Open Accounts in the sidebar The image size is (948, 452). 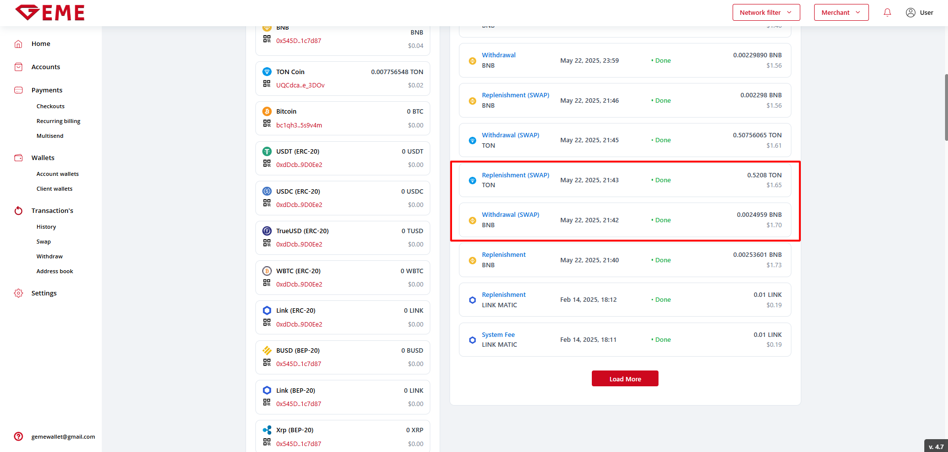45,67
